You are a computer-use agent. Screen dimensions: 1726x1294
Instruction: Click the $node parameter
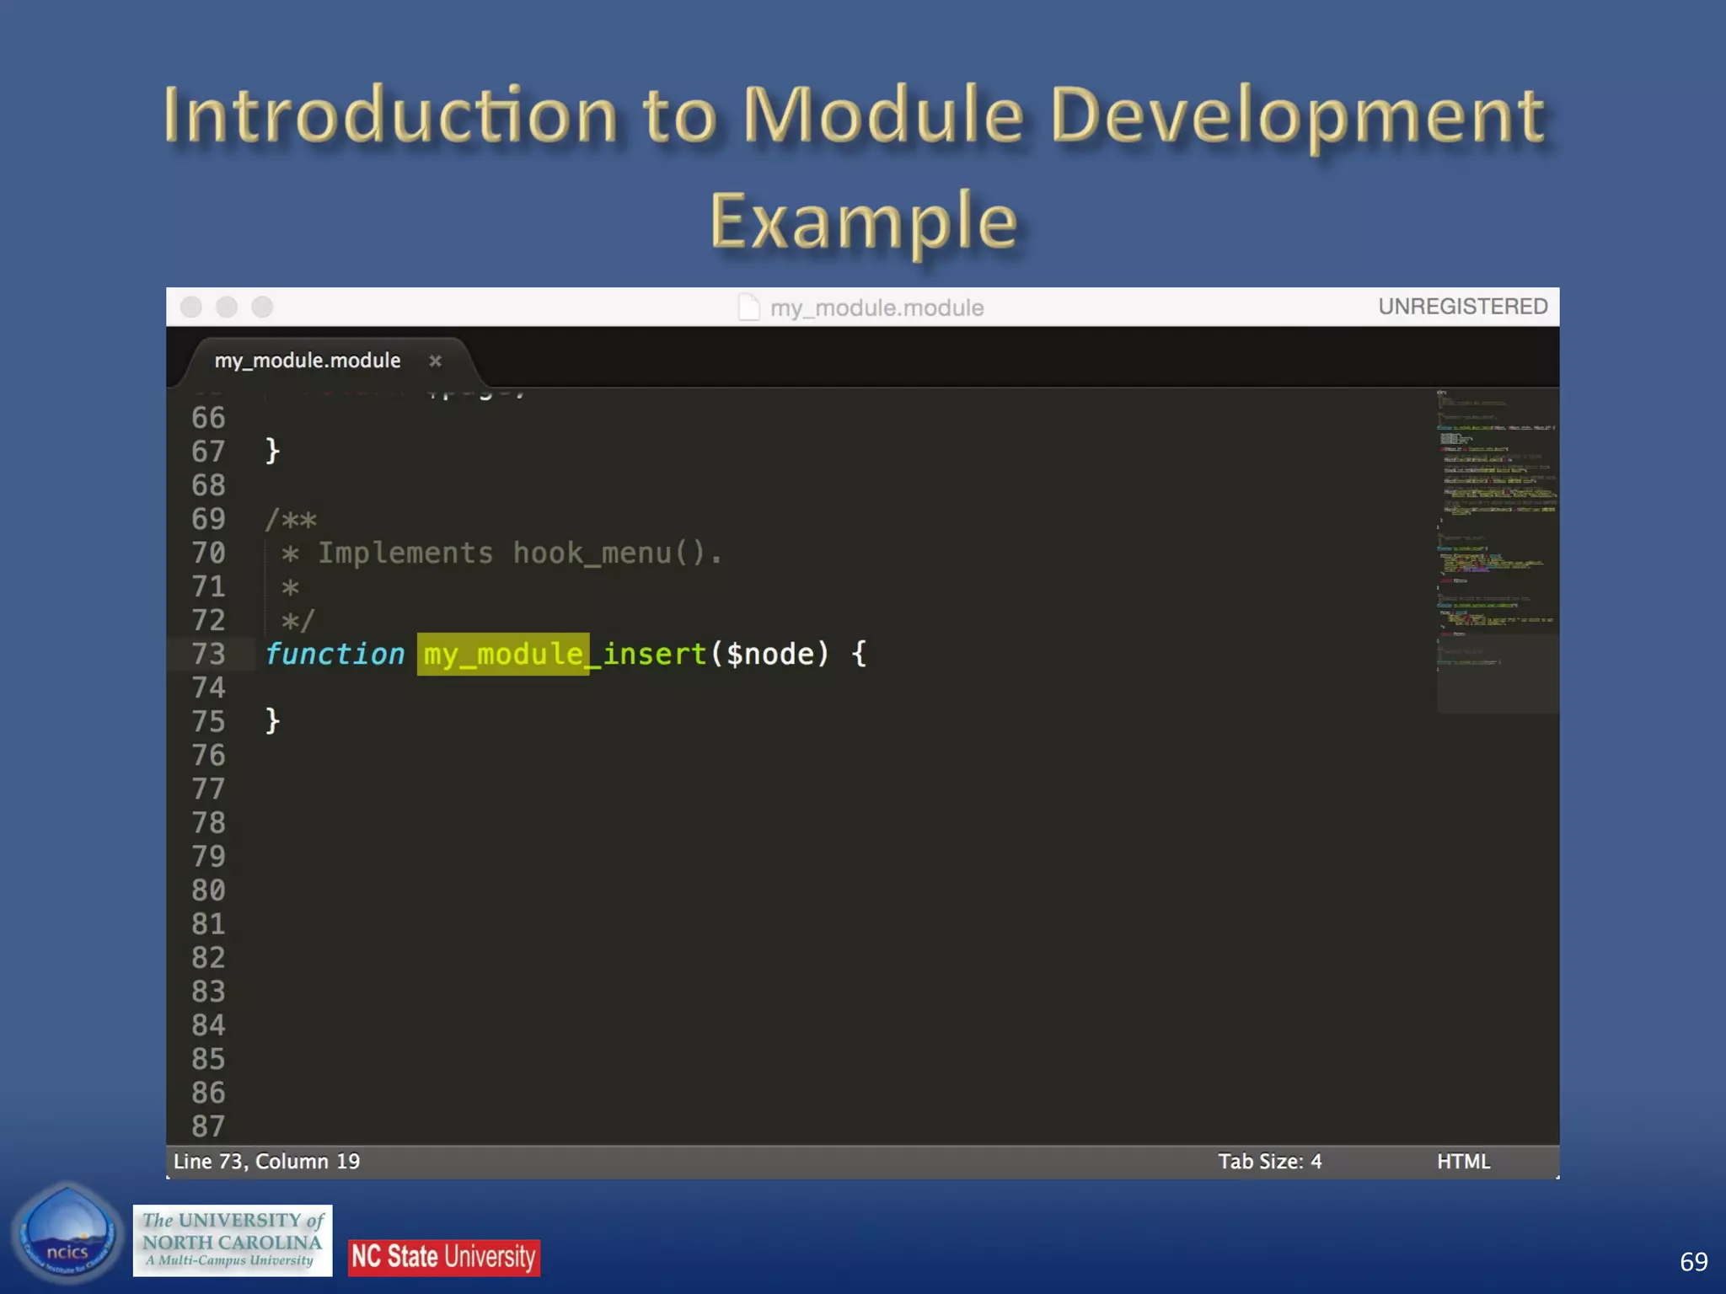[770, 655]
